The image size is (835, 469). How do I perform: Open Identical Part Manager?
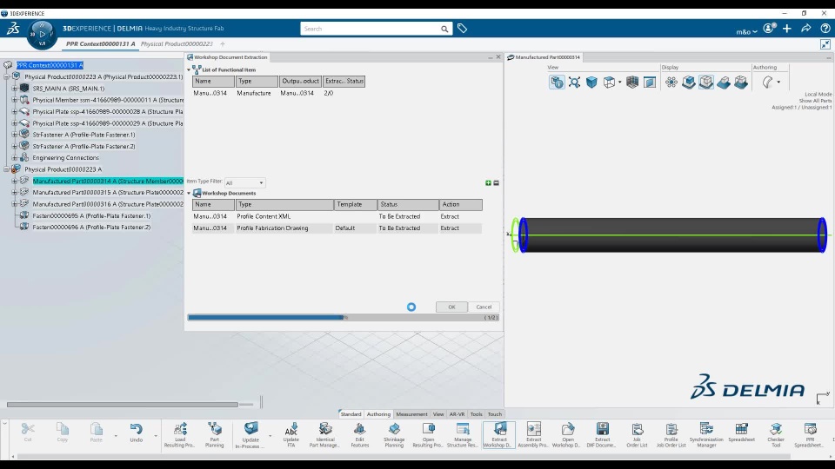click(x=324, y=434)
